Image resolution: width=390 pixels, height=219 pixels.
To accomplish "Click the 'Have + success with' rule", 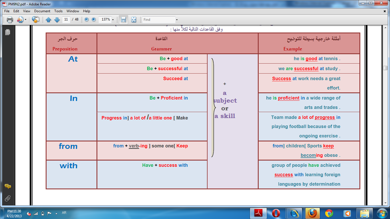I will pos(165,165).
